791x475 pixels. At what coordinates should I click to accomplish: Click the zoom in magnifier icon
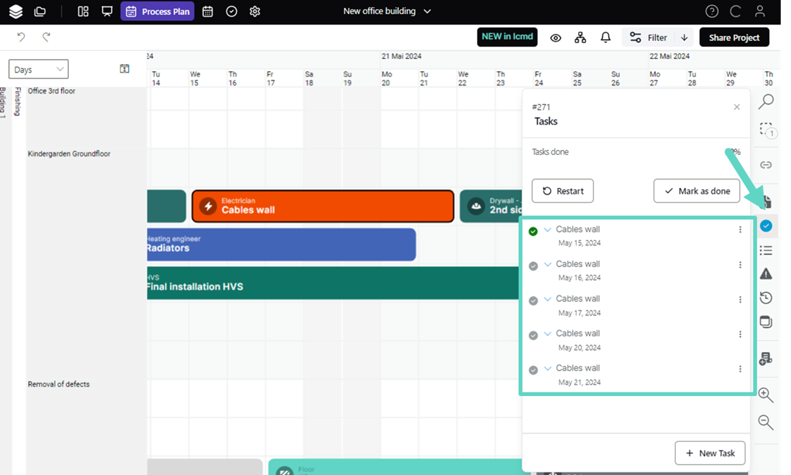[x=765, y=395]
